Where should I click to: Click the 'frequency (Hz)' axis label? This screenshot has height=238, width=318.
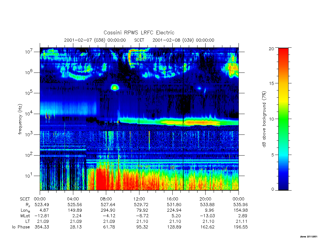click(20, 119)
